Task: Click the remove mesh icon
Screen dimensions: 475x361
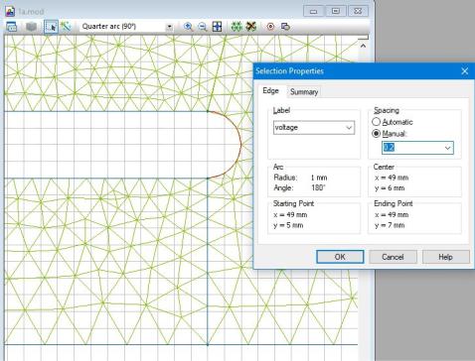Action: pyautogui.click(x=251, y=27)
